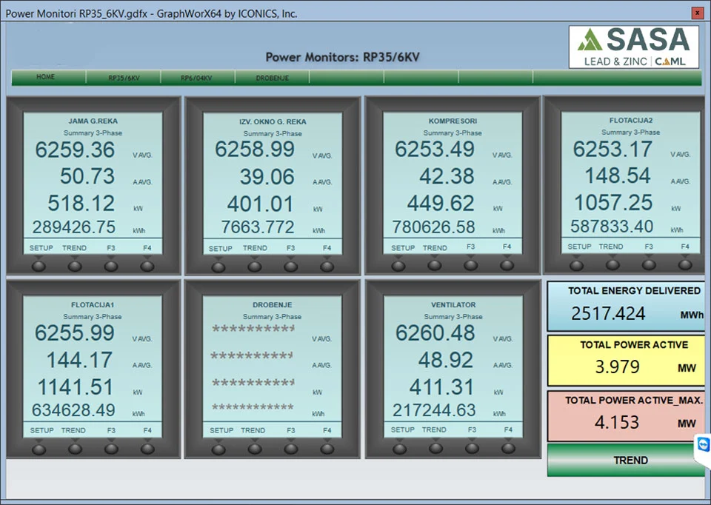Select TREND on KOMPRESORI meter
The height and width of the screenshot is (505, 711).
point(435,248)
